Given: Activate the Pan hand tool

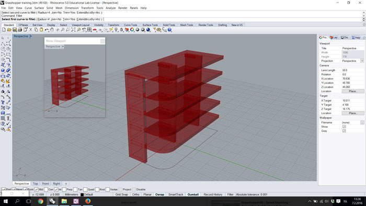Looking at the screenshot, I should click(x=52, y=30).
